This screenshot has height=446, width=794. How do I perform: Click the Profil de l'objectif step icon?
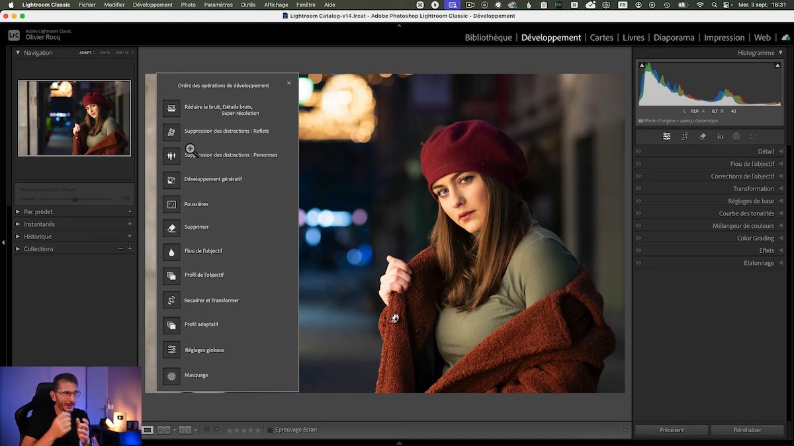pyautogui.click(x=171, y=276)
